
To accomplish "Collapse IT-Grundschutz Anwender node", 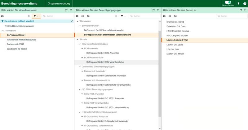I will tap(82, 117).
